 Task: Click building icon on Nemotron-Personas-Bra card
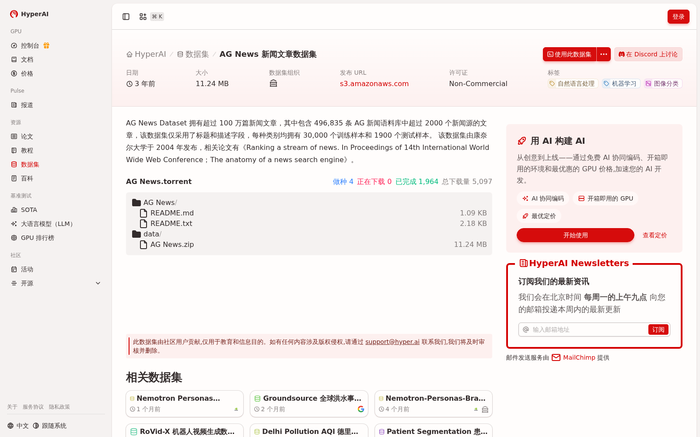pos(485,409)
